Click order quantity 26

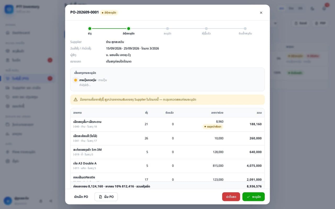pyautogui.click(x=146, y=138)
